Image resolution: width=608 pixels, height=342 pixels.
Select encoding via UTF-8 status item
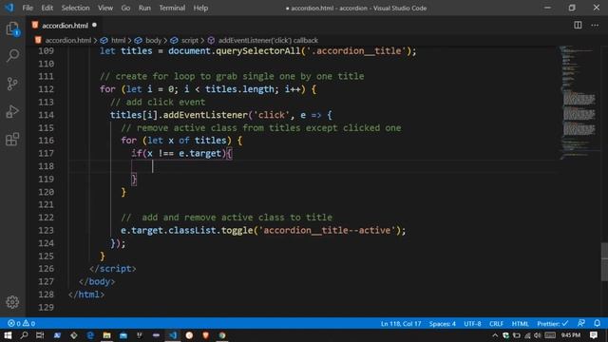(472, 323)
